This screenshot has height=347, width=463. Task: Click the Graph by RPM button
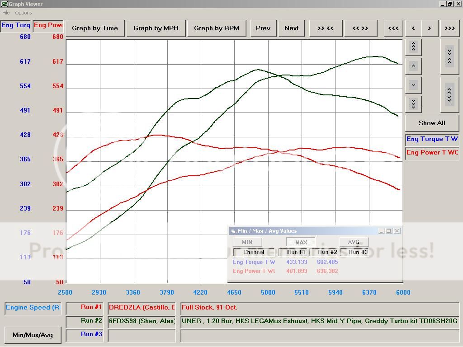(216, 28)
